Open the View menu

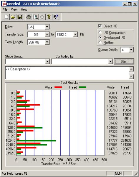coord(14,9)
